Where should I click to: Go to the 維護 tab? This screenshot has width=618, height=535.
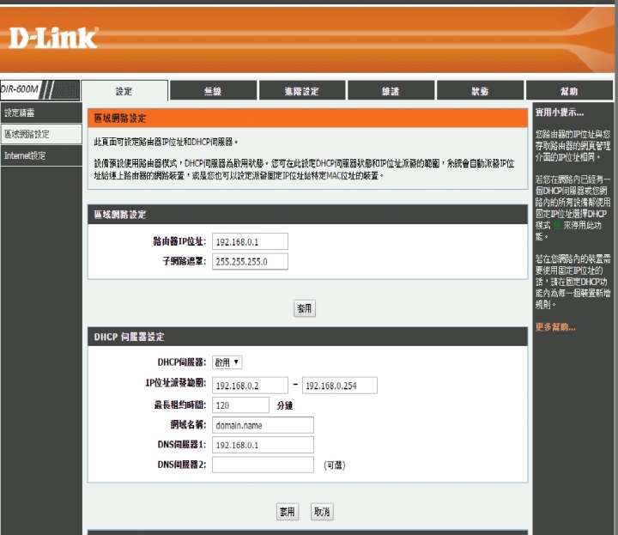pos(391,91)
